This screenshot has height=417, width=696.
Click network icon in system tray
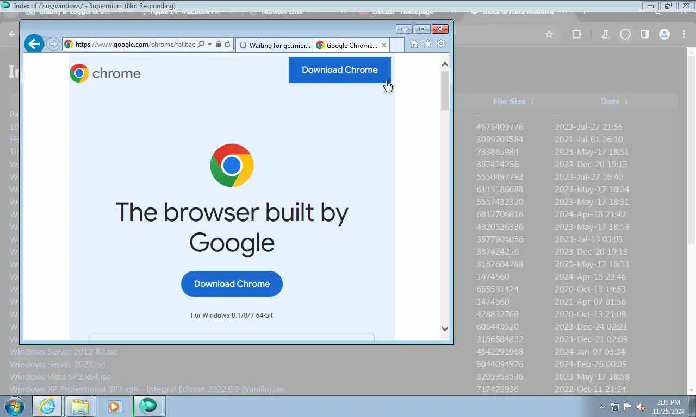coord(615,407)
